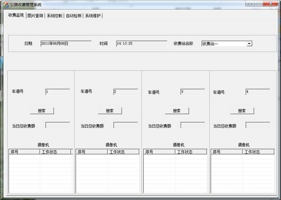Switch to the 收费监视 tab
281x200 pixels.
pos(16,15)
